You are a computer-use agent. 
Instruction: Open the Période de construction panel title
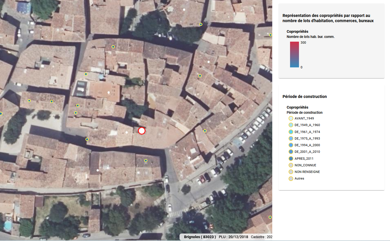(x=304, y=97)
